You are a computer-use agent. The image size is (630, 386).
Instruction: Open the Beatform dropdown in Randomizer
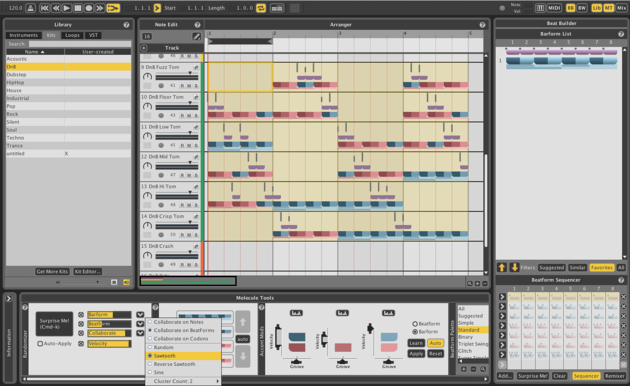tap(140, 324)
